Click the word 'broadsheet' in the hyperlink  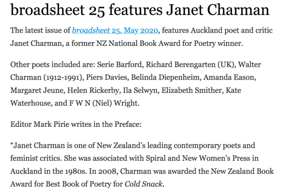click(91, 31)
